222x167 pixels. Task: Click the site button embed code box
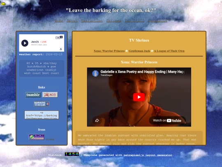(x=42, y=115)
